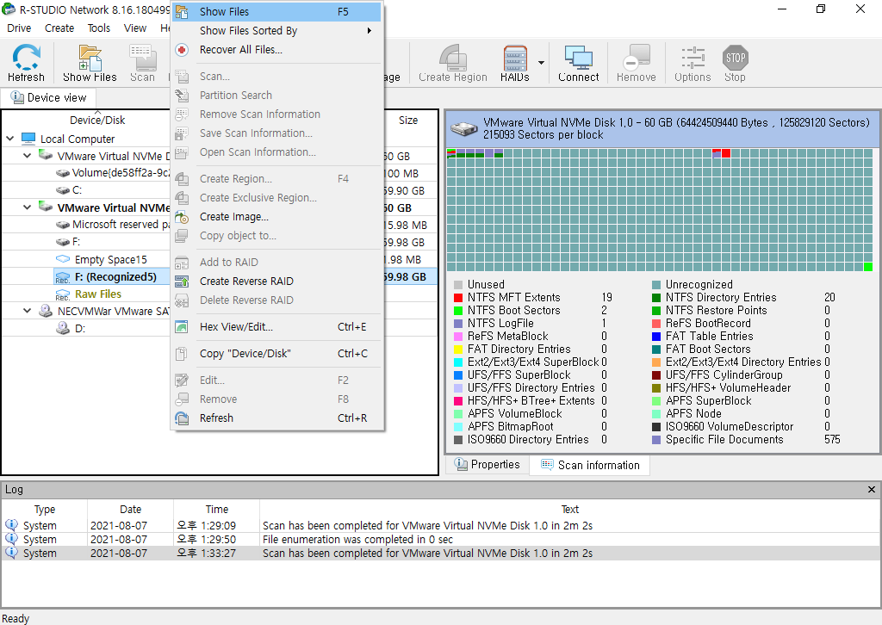Select the Empty Space15 item
The height and width of the screenshot is (625, 882).
tap(111, 259)
